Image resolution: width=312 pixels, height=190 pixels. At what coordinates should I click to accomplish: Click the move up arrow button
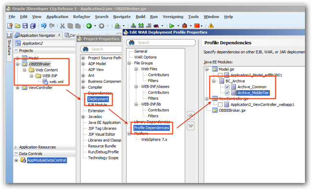pos(191,115)
